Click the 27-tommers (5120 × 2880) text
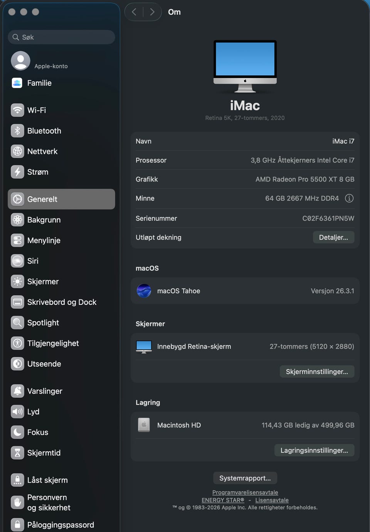370x532 pixels. (x=312, y=346)
